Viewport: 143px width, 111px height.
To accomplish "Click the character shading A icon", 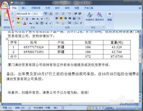I will point(37,23).
